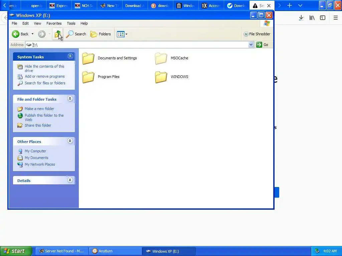Switch to the Express Firefox tab

[x=59, y=6]
